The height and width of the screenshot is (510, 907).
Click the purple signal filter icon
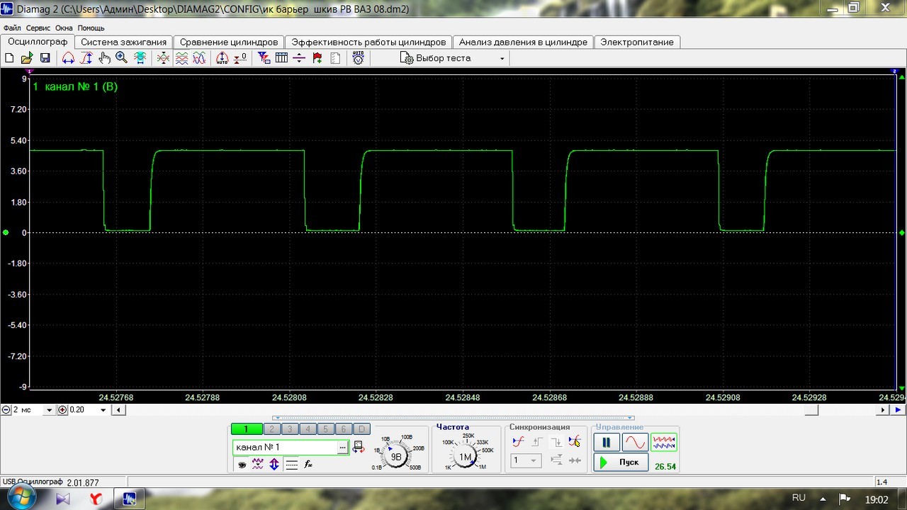point(258,465)
